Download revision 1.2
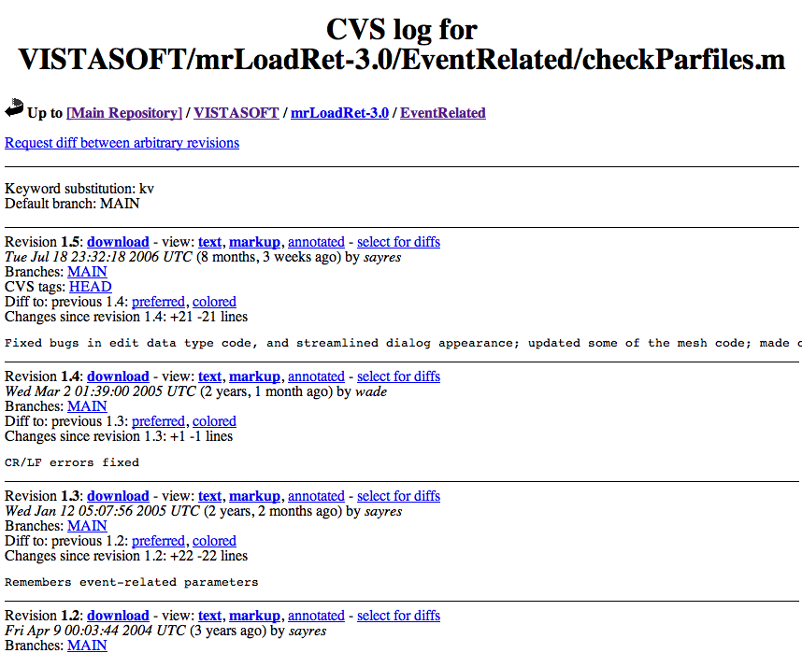Screen dimensions: 802x653 point(118,616)
